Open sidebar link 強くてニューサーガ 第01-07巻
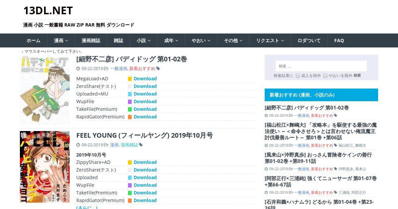The width and height of the screenshot is (398, 209). tap(321, 181)
